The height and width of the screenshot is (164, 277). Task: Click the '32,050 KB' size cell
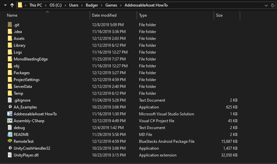[x=229, y=155]
